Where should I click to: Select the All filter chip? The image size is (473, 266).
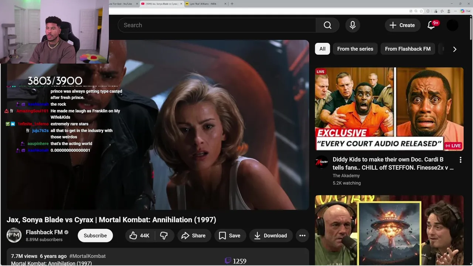click(x=323, y=49)
